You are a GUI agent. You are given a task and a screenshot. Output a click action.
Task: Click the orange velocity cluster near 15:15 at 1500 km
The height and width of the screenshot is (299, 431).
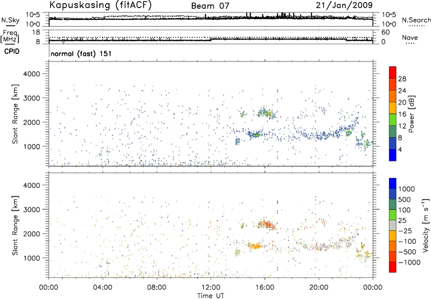coord(255,246)
